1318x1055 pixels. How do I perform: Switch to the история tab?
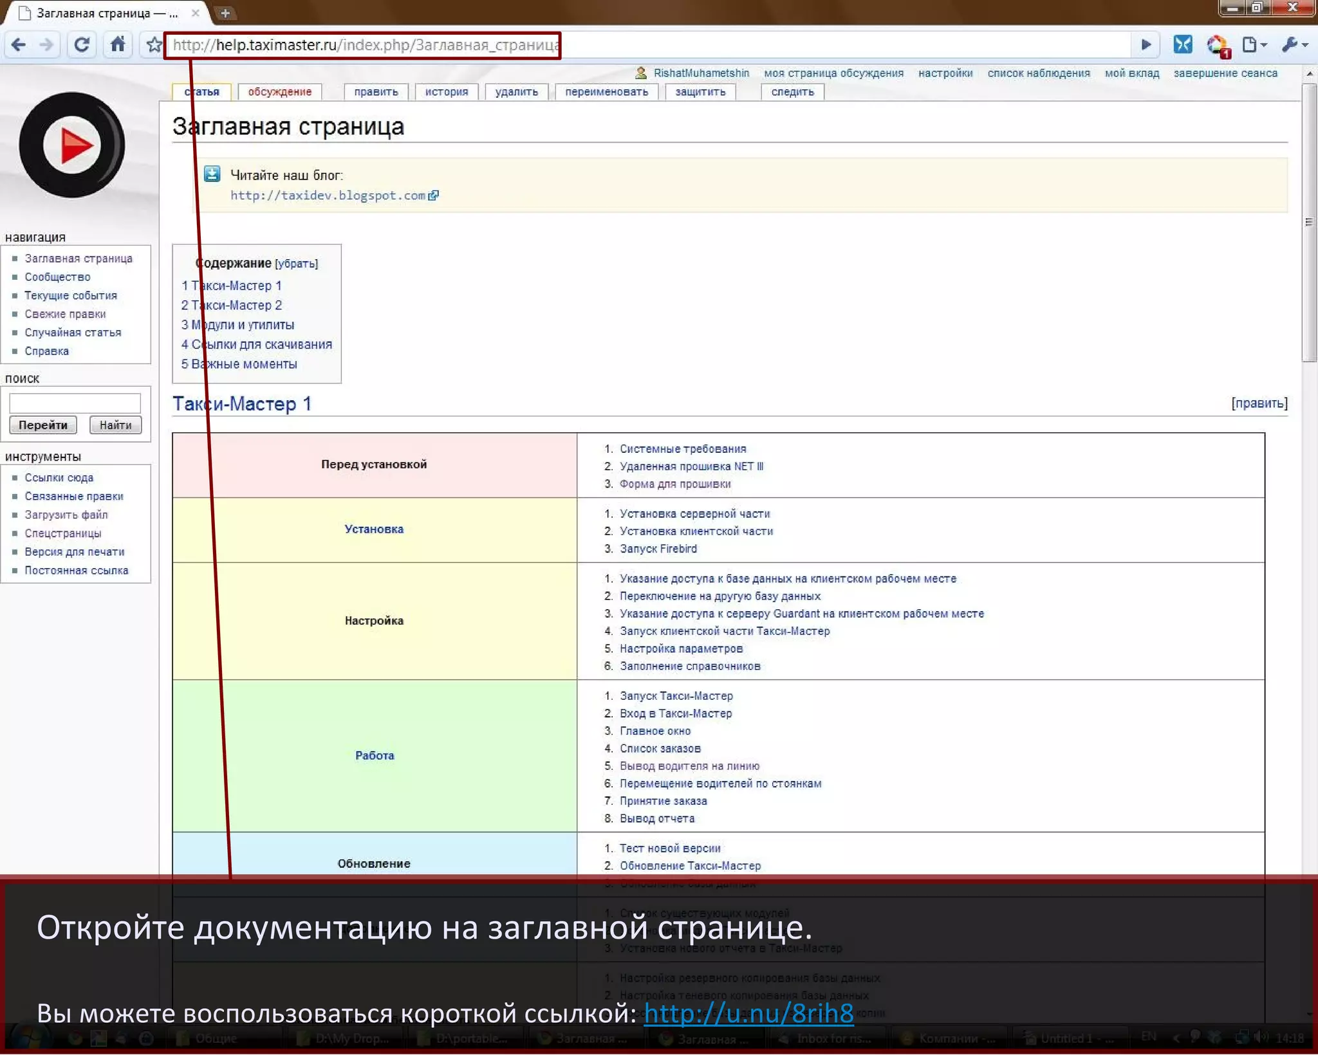(446, 92)
